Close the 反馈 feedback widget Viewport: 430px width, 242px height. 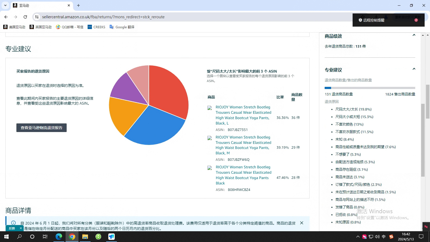(21, 228)
